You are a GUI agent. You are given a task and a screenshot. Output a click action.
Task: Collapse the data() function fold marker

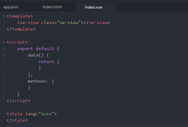click(4, 55)
